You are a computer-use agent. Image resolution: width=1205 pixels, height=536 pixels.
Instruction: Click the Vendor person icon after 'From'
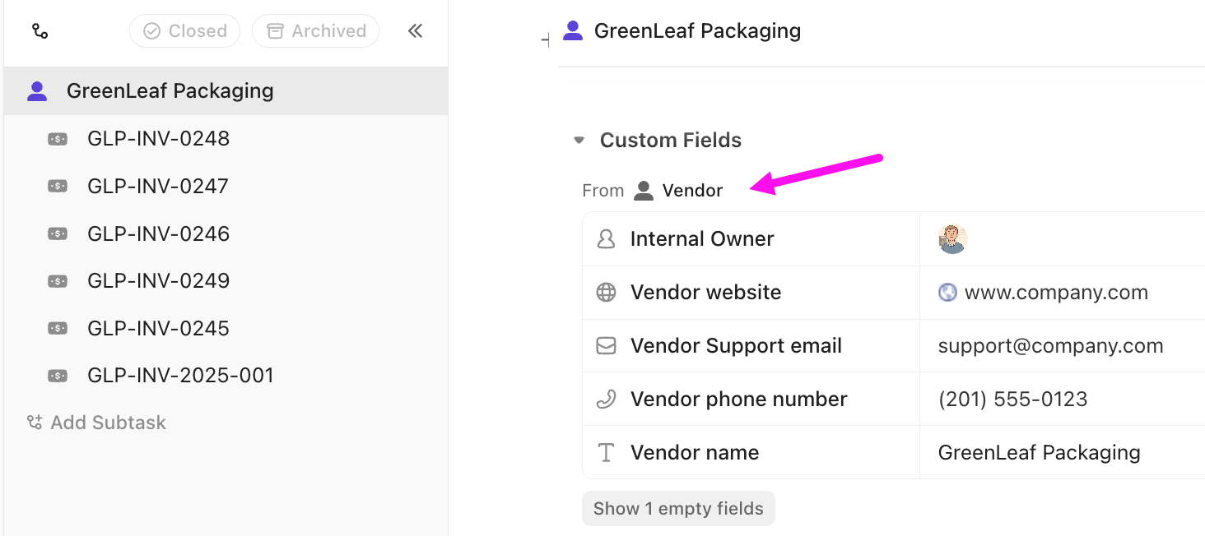point(643,190)
